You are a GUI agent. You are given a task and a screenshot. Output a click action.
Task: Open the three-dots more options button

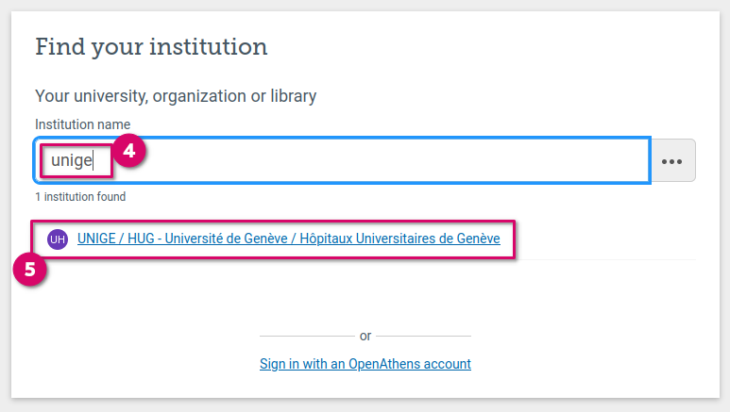point(671,160)
